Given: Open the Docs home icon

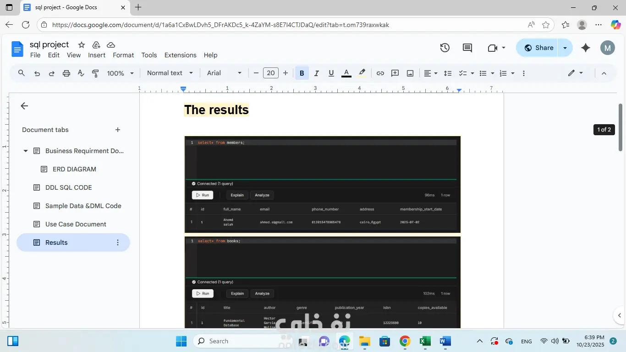Looking at the screenshot, I should click(17, 49).
